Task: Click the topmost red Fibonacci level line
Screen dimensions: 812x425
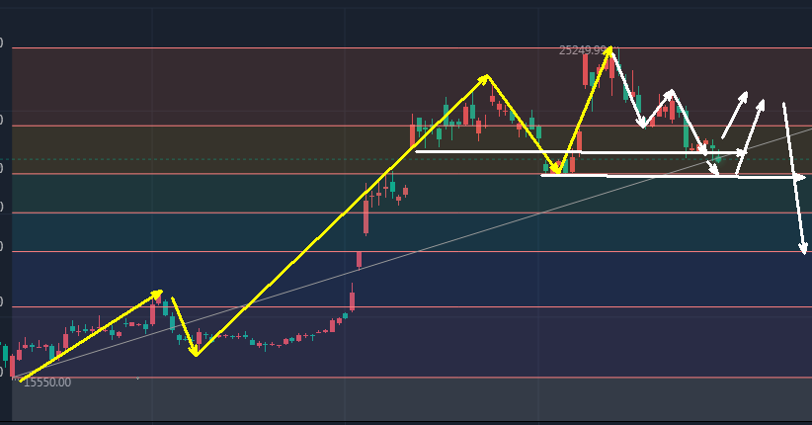Action: [296, 47]
